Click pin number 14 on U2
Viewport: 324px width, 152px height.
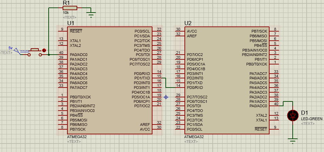pos(178,85)
